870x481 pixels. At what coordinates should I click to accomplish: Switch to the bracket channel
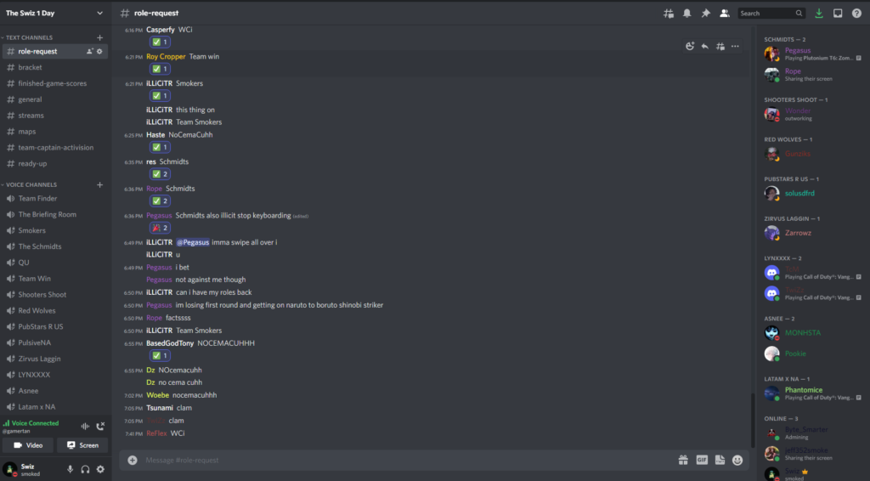pyautogui.click(x=54, y=67)
